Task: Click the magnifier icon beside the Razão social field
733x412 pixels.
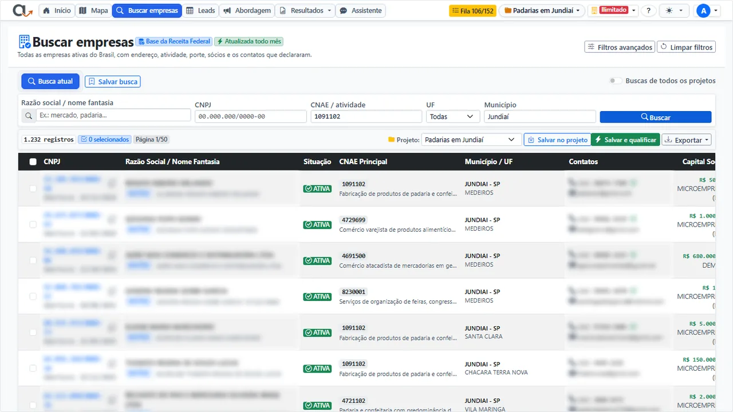Action: point(29,116)
